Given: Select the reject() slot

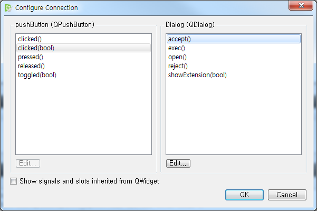Looking at the screenshot, I should 234,66.
